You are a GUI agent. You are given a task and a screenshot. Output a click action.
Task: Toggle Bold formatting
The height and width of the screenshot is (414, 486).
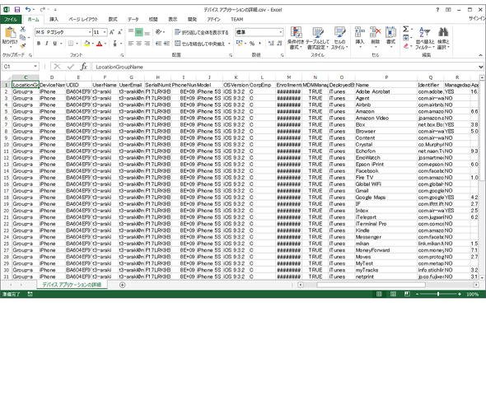click(x=39, y=44)
